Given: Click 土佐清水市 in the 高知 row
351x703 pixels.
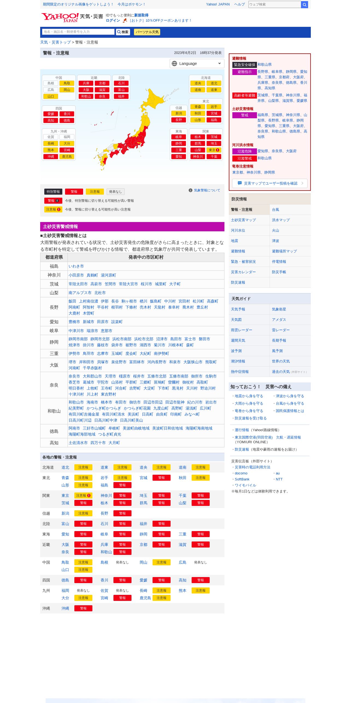Looking at the screenshot, I should click(x=78, y=443).
